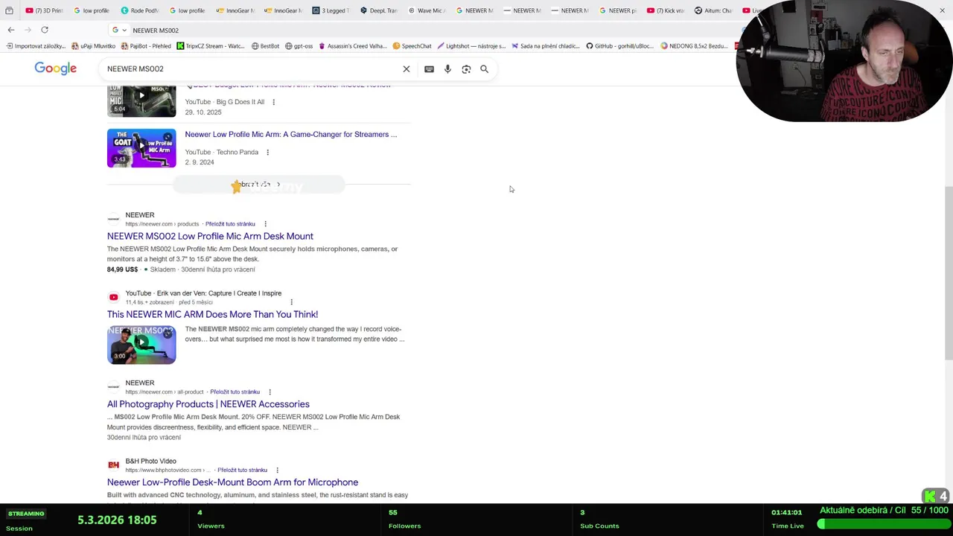This screenshot has width=953, height=536.
Task: Open the uPaji Mluvitko bookmark
Action: click(93, 46)
